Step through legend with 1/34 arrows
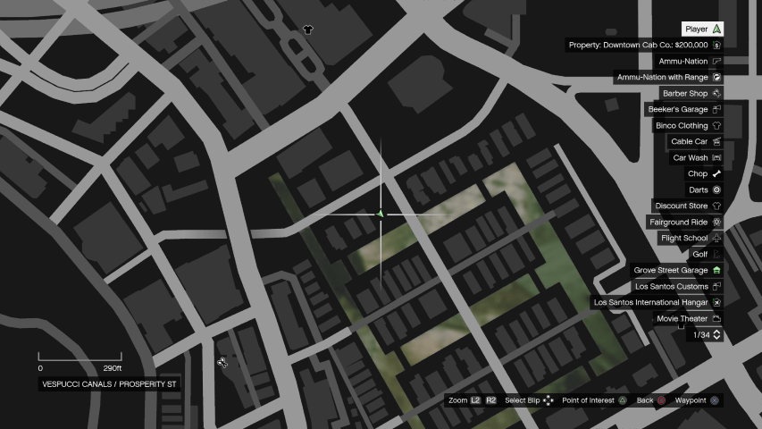Screen dimensions: 762x429 click(x=716, y=335)
